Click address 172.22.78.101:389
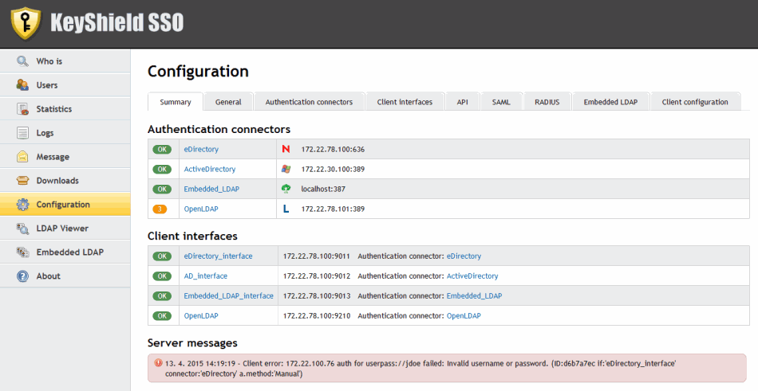 [333, 209]
